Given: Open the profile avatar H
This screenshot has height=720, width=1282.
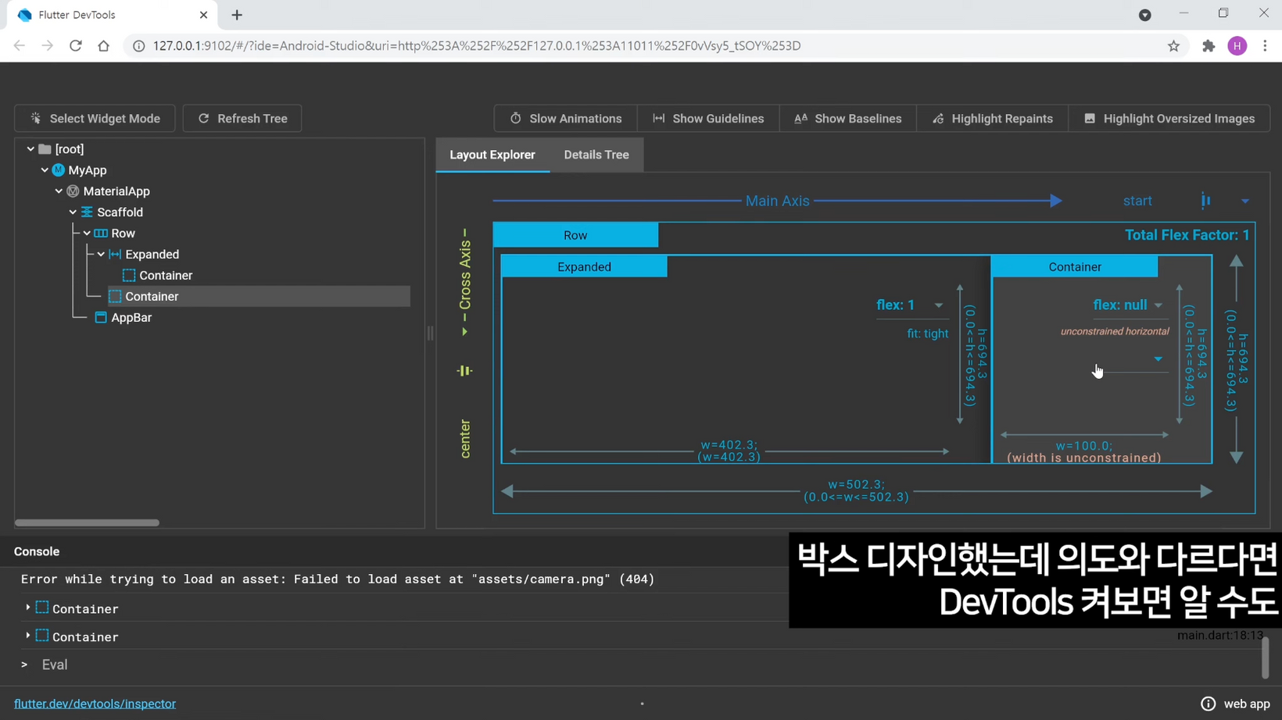Looking at the screenshot, I should click(1237, 46).
